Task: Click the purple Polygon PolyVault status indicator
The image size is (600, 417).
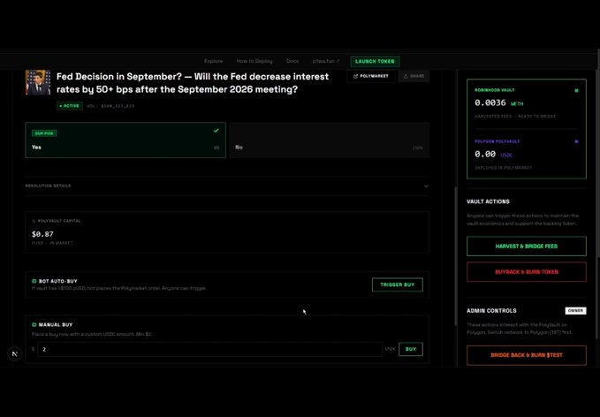Action: coord(576,141)
